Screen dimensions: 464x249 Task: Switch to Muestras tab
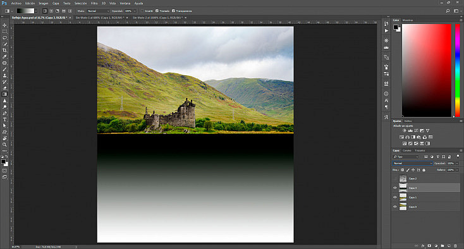(408, 20)
